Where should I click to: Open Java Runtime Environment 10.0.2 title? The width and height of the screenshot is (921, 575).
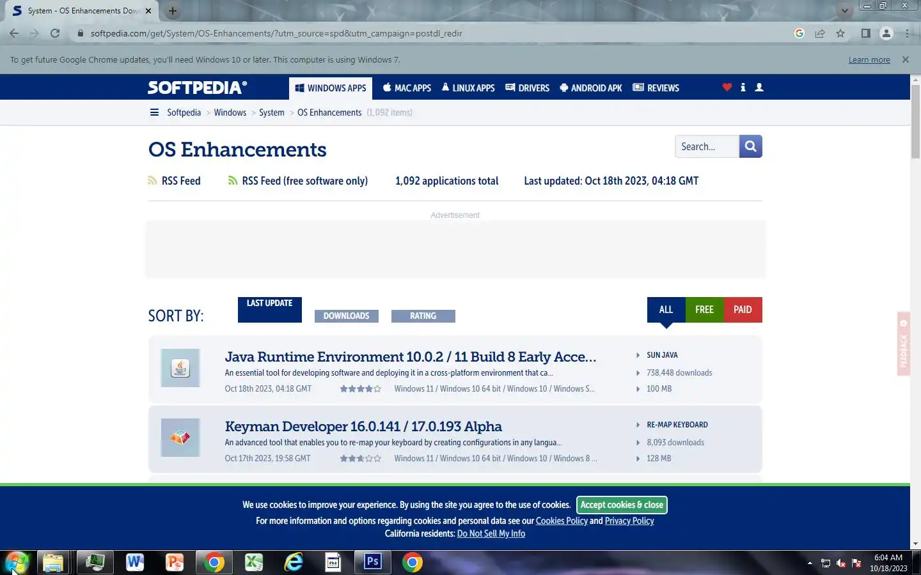click(x=410, y=356)
